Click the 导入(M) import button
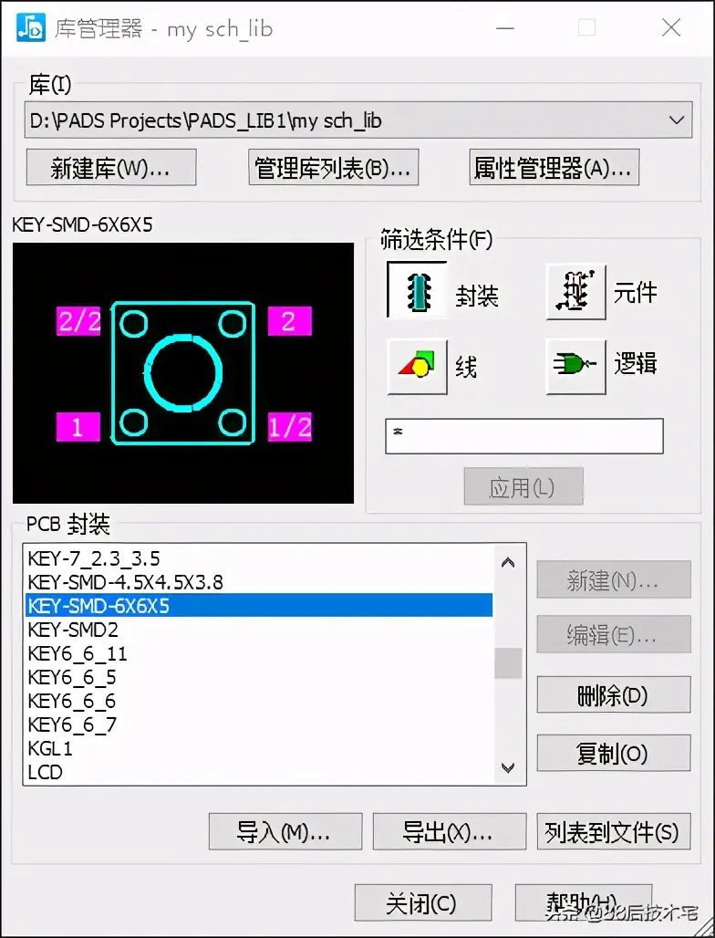 pyautogui.click(x=285, y=831)
